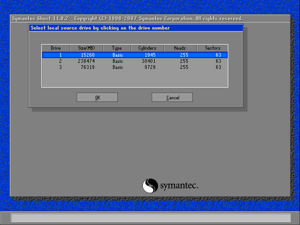The height and width of the screenshot is (225, 300).
Task: Click the sectors value 63 for drive 1
Action: pyautogui.click(x=218, y=55)
